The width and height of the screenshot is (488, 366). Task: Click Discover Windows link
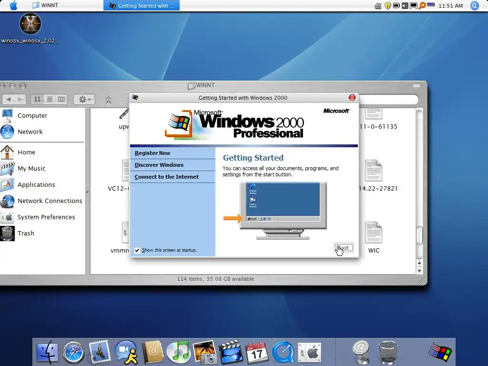(159, 165)
